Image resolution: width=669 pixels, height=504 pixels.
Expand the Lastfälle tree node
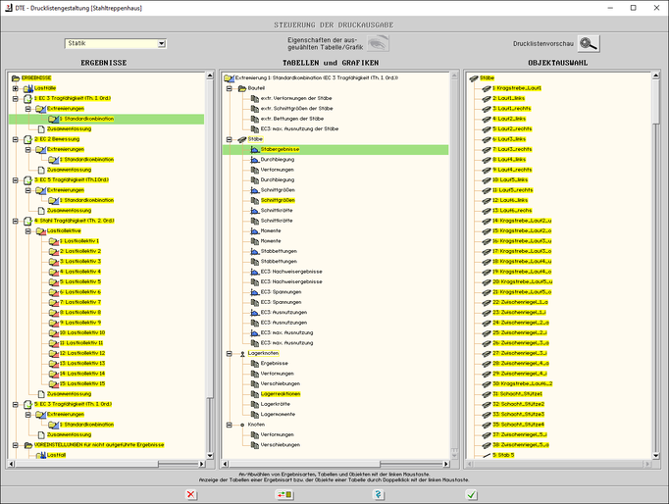(x=15, y=88)
